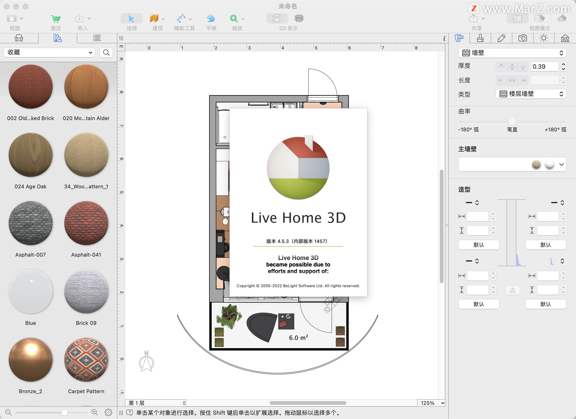Click the 缩放 zoom magnifier tool
The width and height of the screenshot is (576, 419).
(x=234, y=19)
